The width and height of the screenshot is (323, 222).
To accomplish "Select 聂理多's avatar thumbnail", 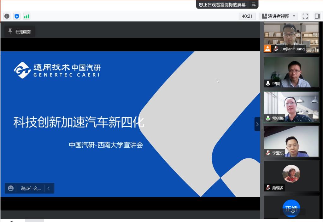I will 291,174.
